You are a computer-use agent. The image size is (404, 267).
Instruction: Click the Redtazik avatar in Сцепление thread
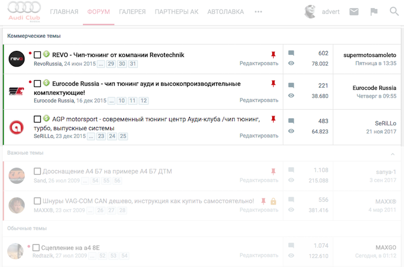pyautogui.click(x=16, y=251)
